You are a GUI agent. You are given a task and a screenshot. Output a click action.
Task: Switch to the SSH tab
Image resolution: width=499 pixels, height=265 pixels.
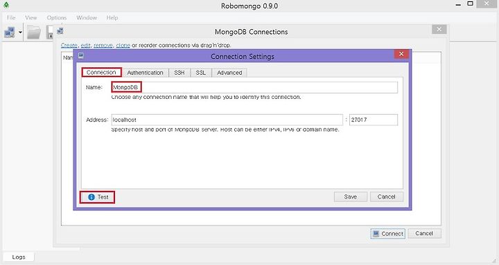coord(180,73)
